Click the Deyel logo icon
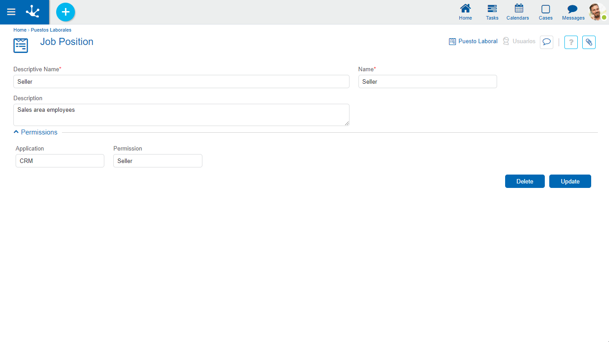Viewport: 609px width, 342px height. pos(33,12)
